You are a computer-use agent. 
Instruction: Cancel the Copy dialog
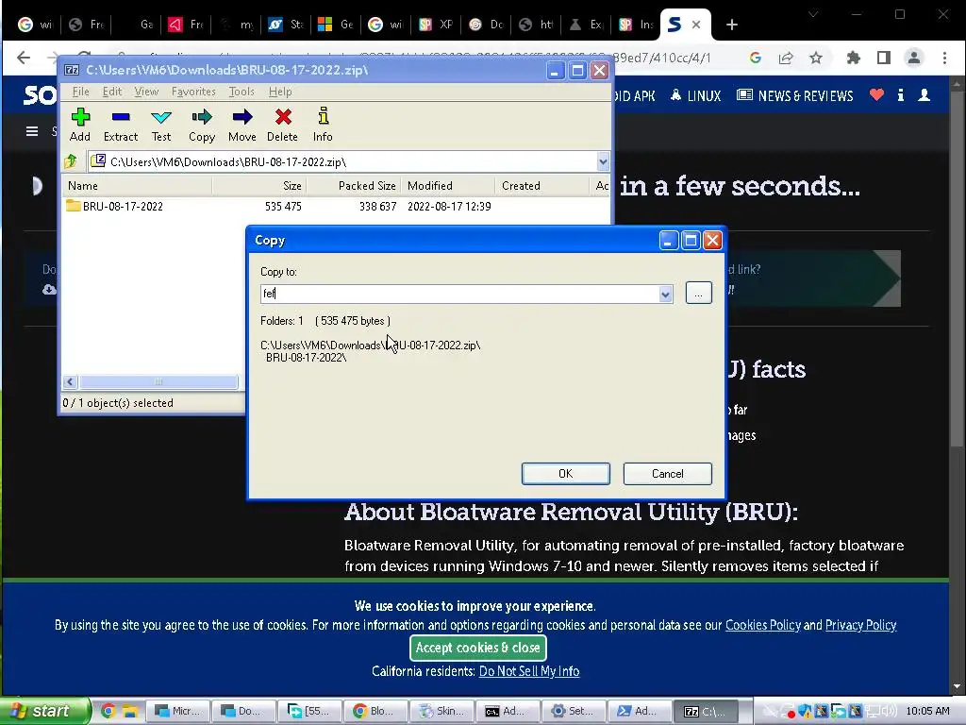click(667, 474)
